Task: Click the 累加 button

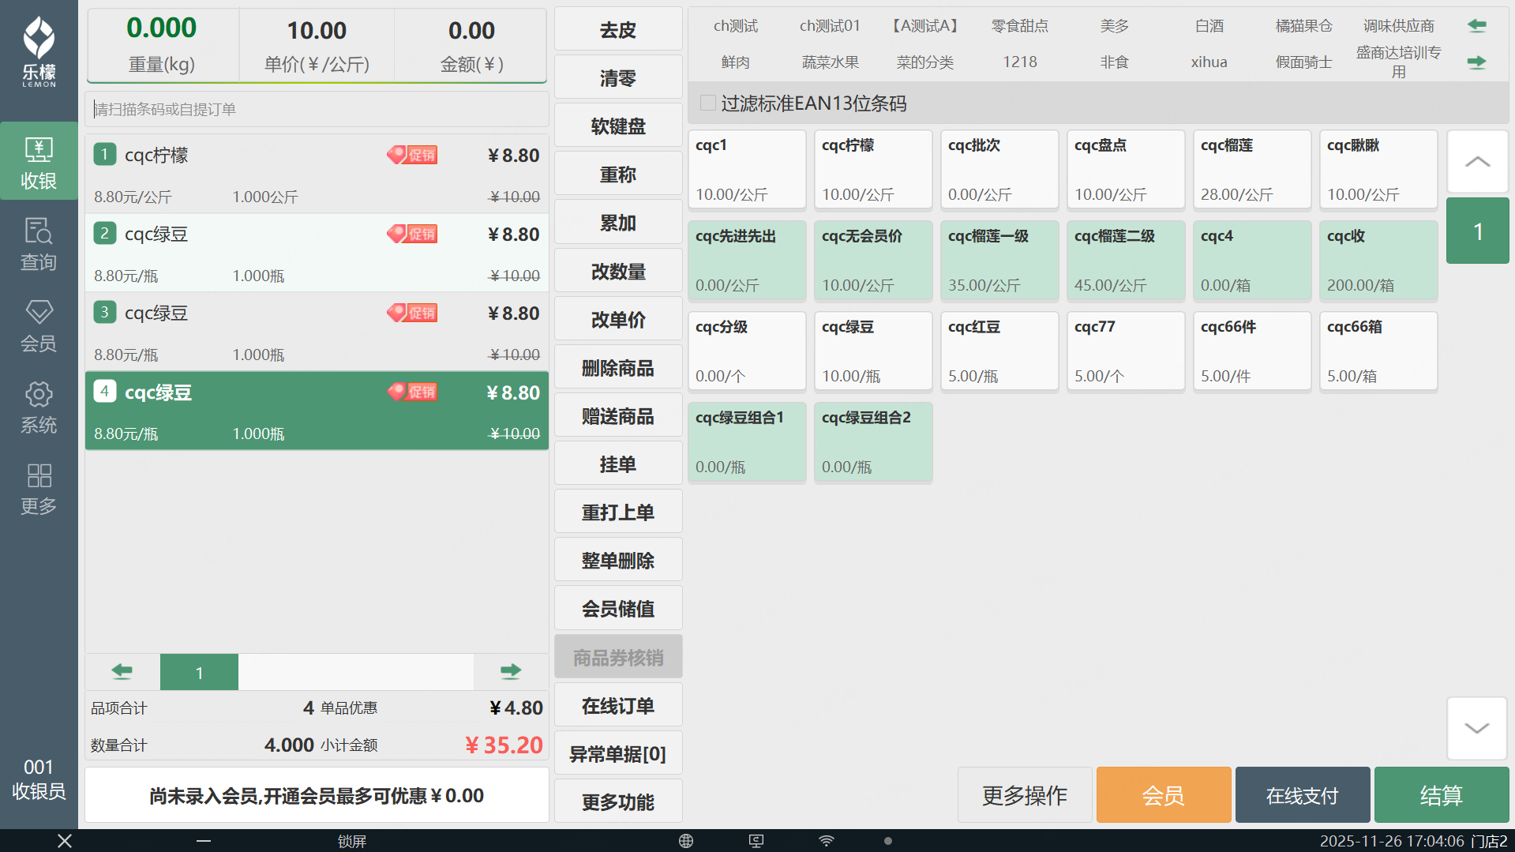Action: pos(618,223)
